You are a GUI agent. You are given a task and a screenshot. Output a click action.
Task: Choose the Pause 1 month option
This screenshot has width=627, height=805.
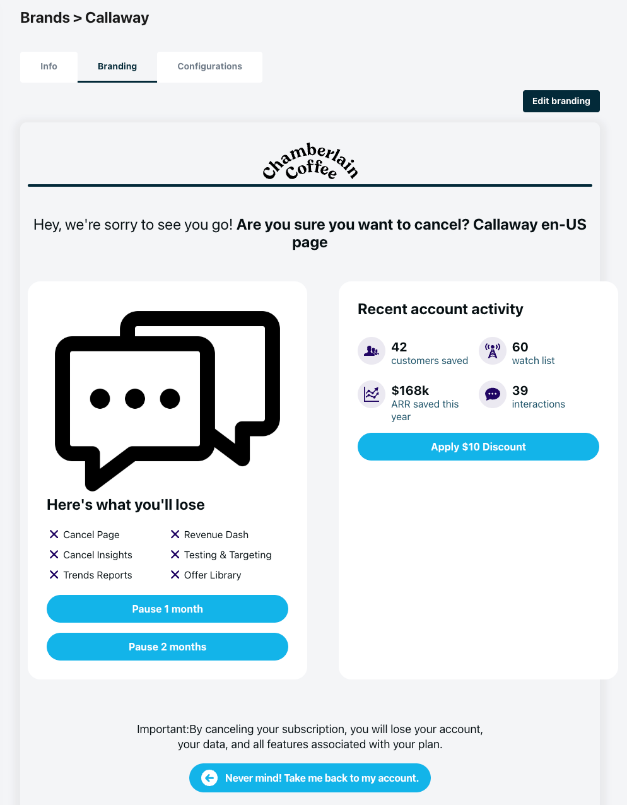click(x=167, y=609)
